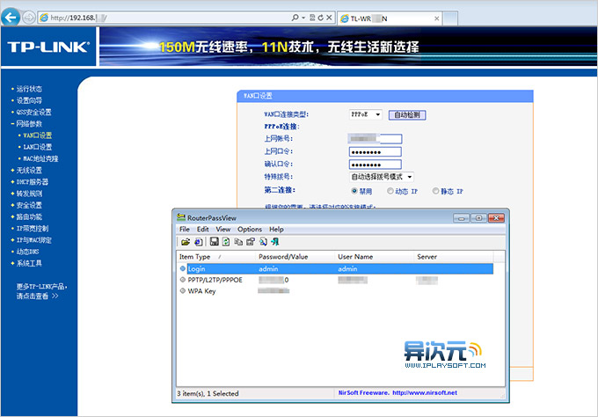Select the 静态 IP radio button
The height and width of the screenshot is (417, 598).
434,190
